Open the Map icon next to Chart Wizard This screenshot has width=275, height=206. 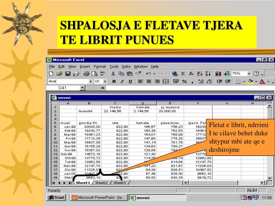[226, 73]
